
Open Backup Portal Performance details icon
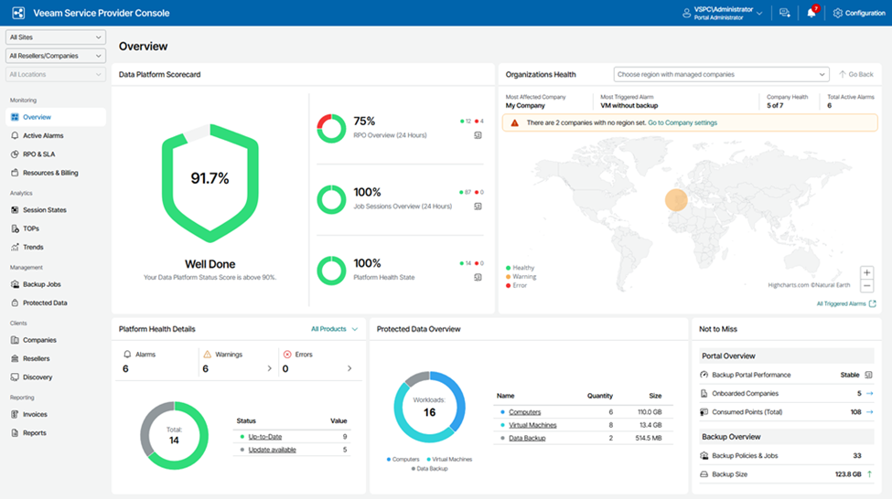tap(868, 375)
